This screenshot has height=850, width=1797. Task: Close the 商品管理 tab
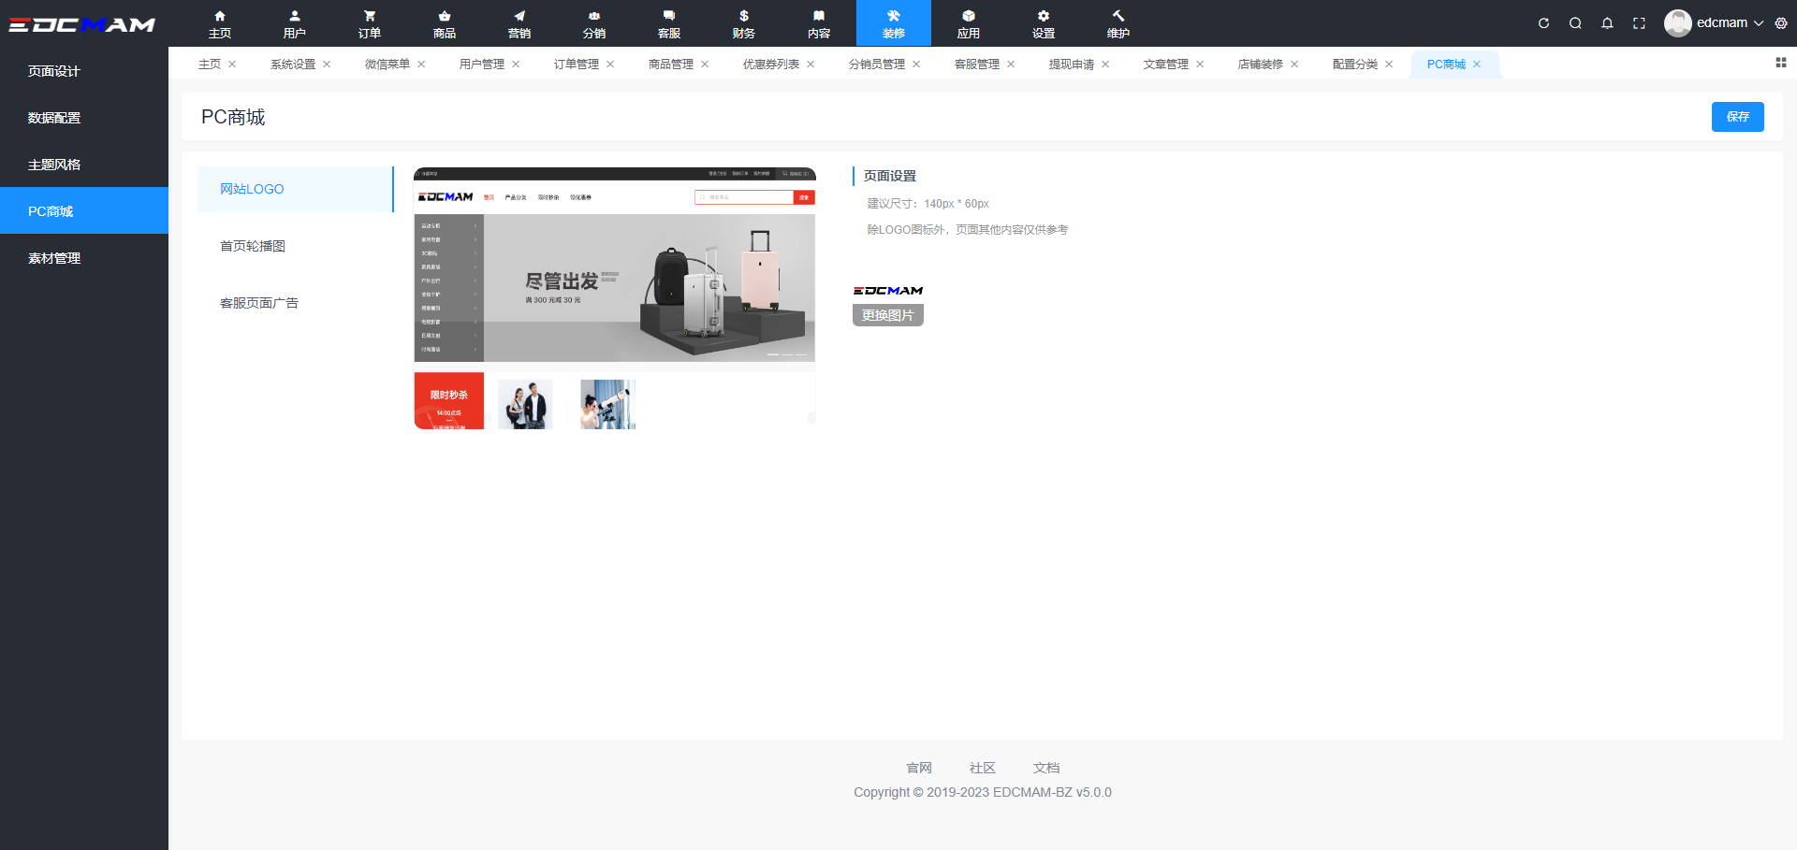pyautogui.click(x=705, y=65)
